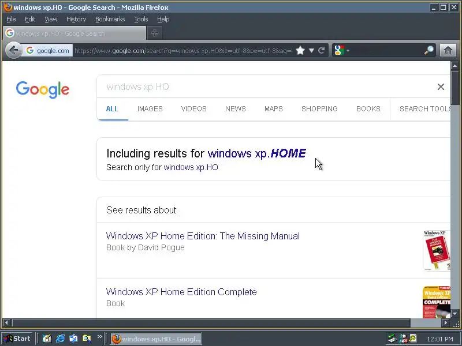
Task: Click the See results about heading
Action: tap(141, 210)
